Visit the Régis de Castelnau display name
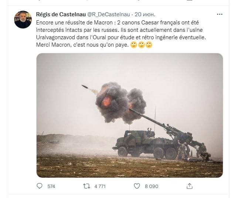 tap(61, 14)
